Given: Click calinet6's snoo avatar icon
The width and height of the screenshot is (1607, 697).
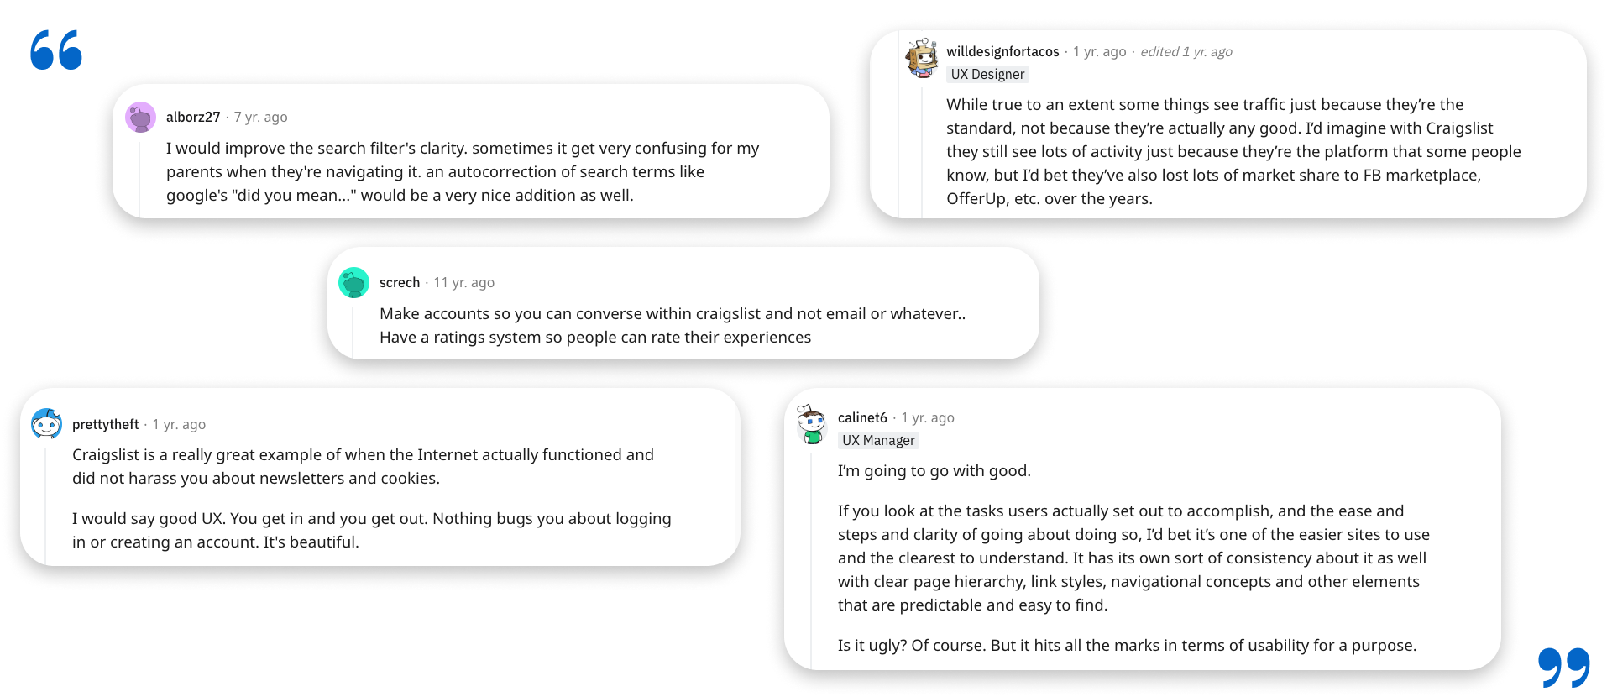Looking at the screenshot, I should [x=811, y=424].
